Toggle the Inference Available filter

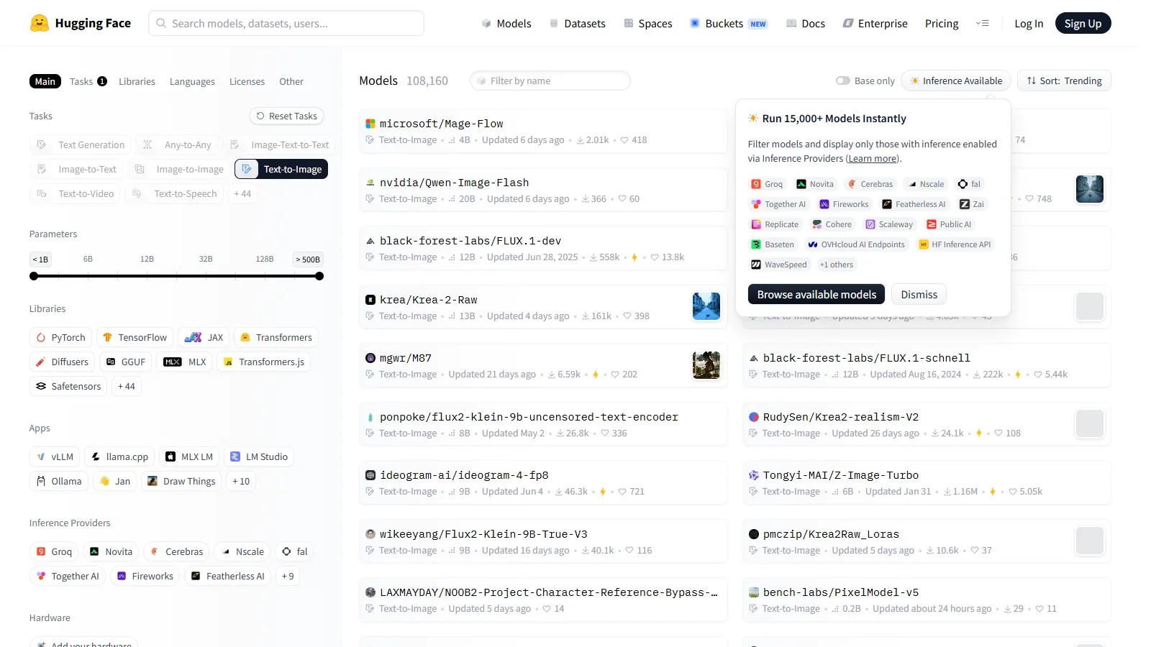[x=957, y=81]
